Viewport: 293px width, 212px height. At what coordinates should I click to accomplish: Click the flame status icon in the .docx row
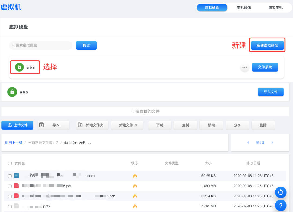pos(135,176)
